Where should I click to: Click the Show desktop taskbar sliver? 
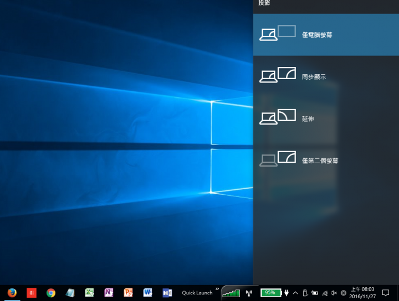[x=397, y=293]
